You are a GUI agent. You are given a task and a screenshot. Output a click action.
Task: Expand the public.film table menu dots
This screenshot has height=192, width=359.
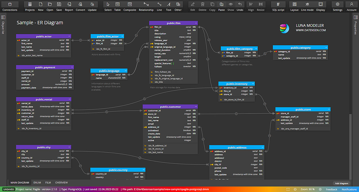196,23
